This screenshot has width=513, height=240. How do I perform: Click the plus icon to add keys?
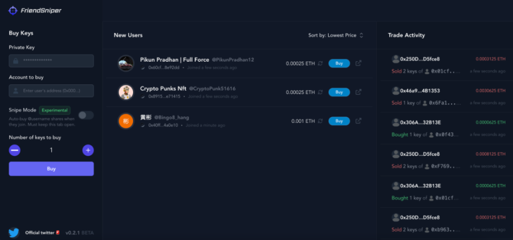[88, 150]
